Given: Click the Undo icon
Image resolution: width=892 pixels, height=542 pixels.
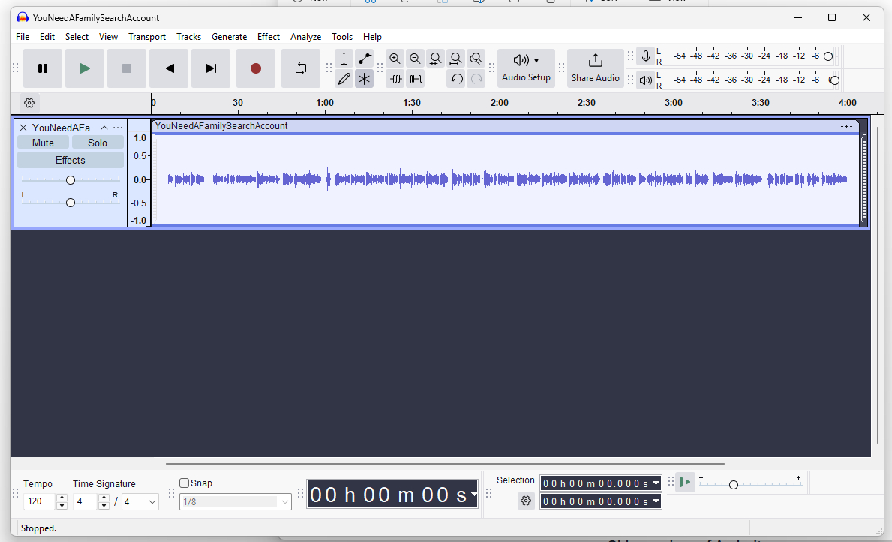Looking at the screenshot, I should click(456, 78).
